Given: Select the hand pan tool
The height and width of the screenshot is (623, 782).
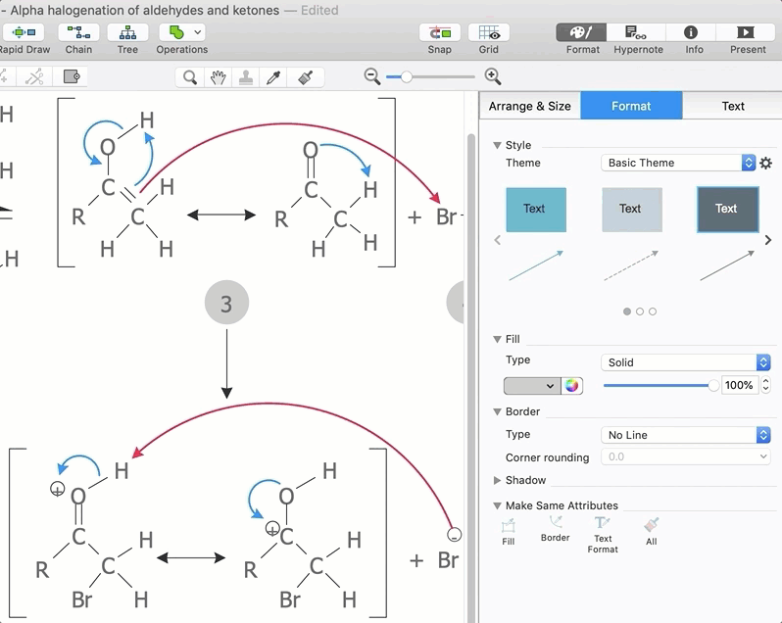Looking at the screenshot, I should [x=218, y=77].
